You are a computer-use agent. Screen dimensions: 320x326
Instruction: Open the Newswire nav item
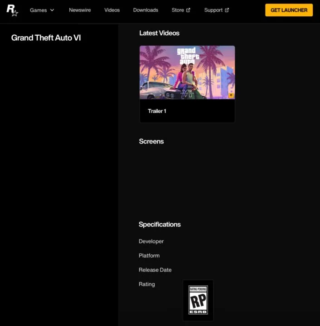(x=80, y=10)
